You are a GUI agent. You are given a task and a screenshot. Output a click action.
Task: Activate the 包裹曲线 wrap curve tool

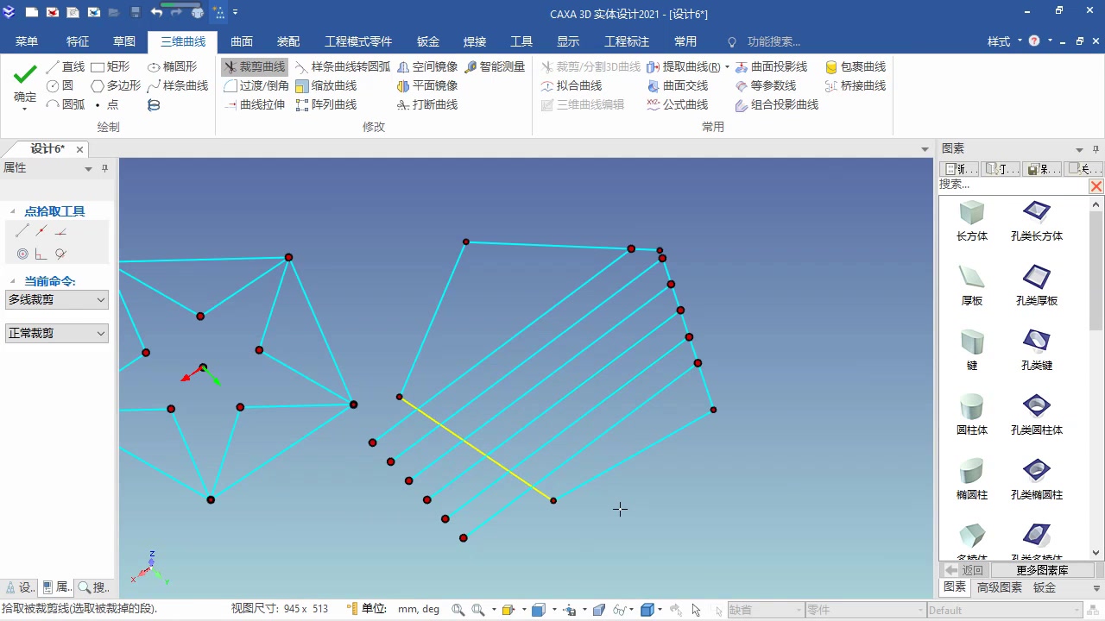(x=853, y=66)
